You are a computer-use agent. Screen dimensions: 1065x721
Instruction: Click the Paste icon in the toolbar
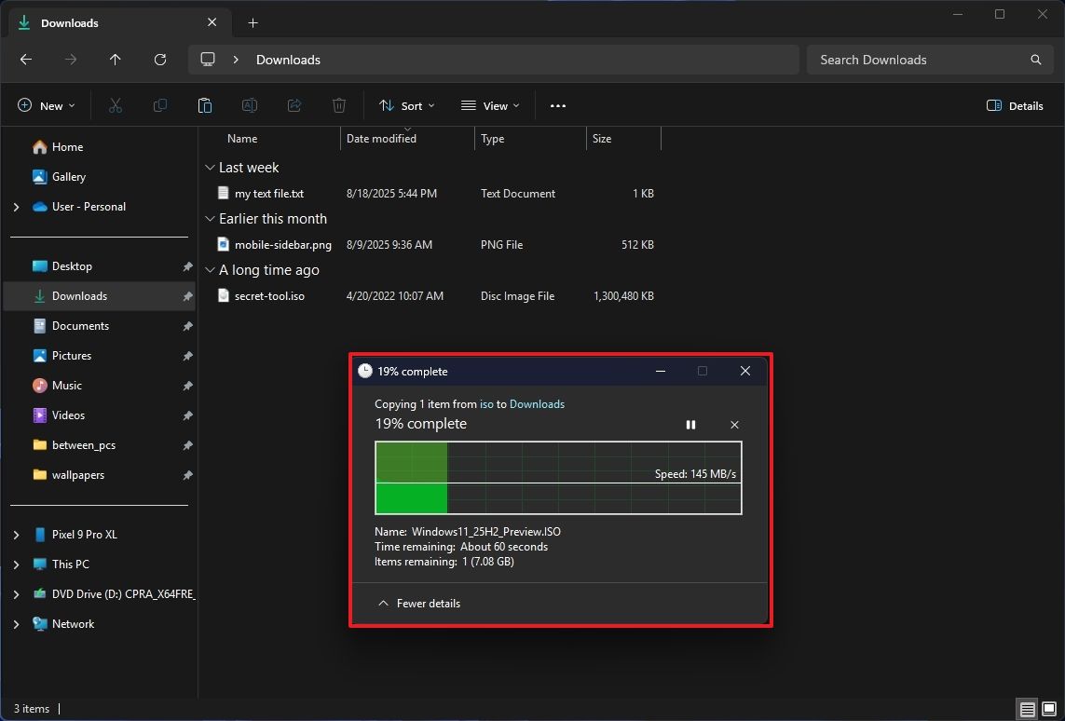205,106
